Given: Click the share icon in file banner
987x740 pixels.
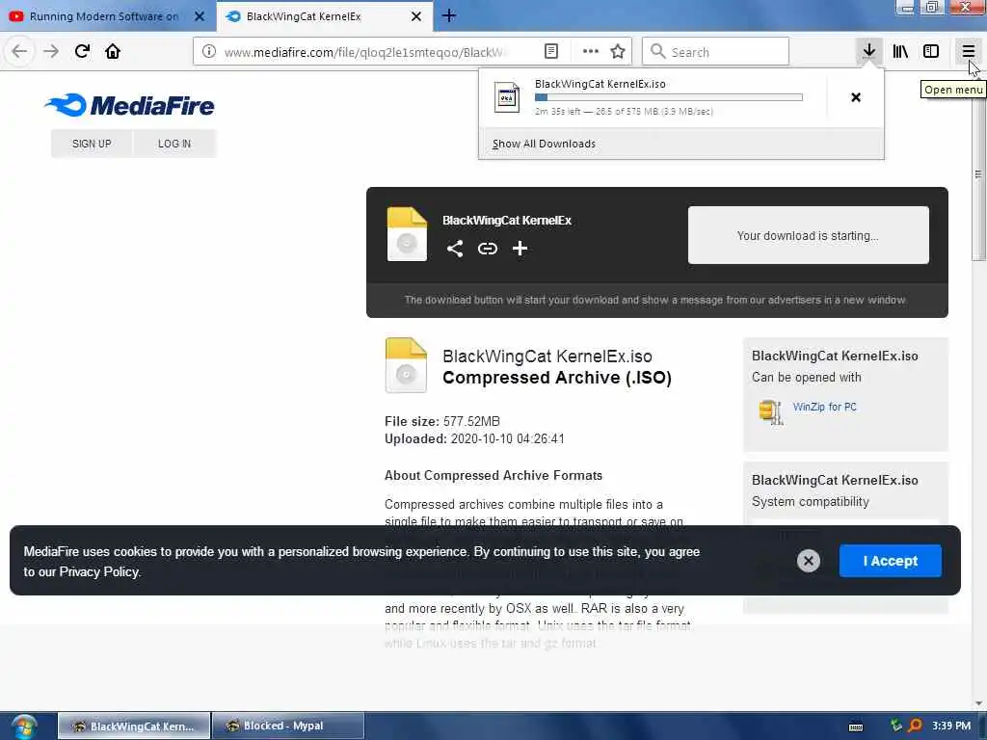Looking at the screenshot, I should point(455,249).
